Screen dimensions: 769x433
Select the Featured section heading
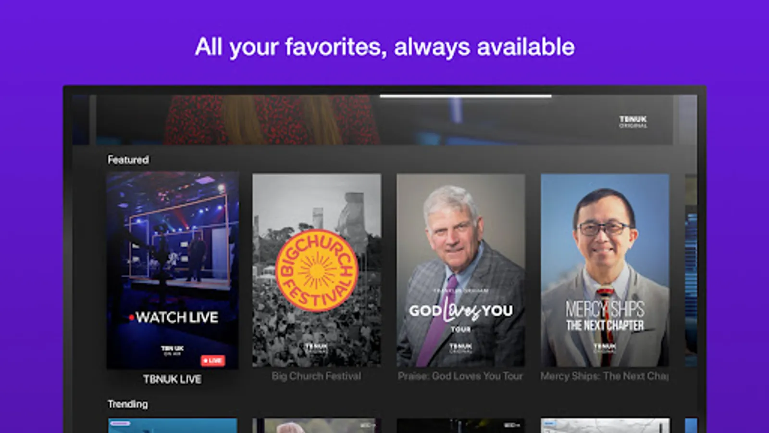click(x=128, y=160)
